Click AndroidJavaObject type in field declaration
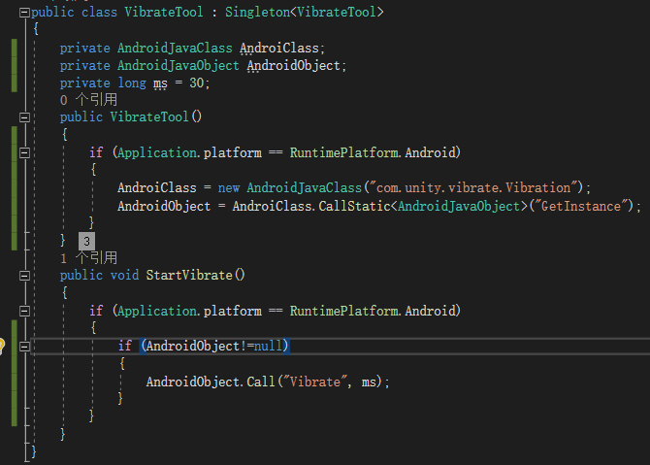This screenshot has height=465, width=650. click(x=179, y=66)
